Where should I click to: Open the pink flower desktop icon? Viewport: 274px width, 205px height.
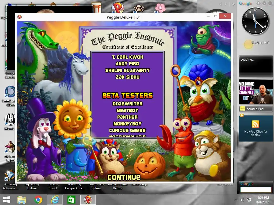pyautogui.click(x=160, y=8)
